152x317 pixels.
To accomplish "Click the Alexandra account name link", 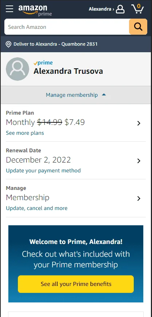I will [x=101, y=9].
